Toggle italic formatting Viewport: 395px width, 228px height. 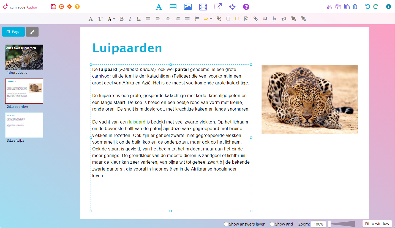(x=130, y=19)
